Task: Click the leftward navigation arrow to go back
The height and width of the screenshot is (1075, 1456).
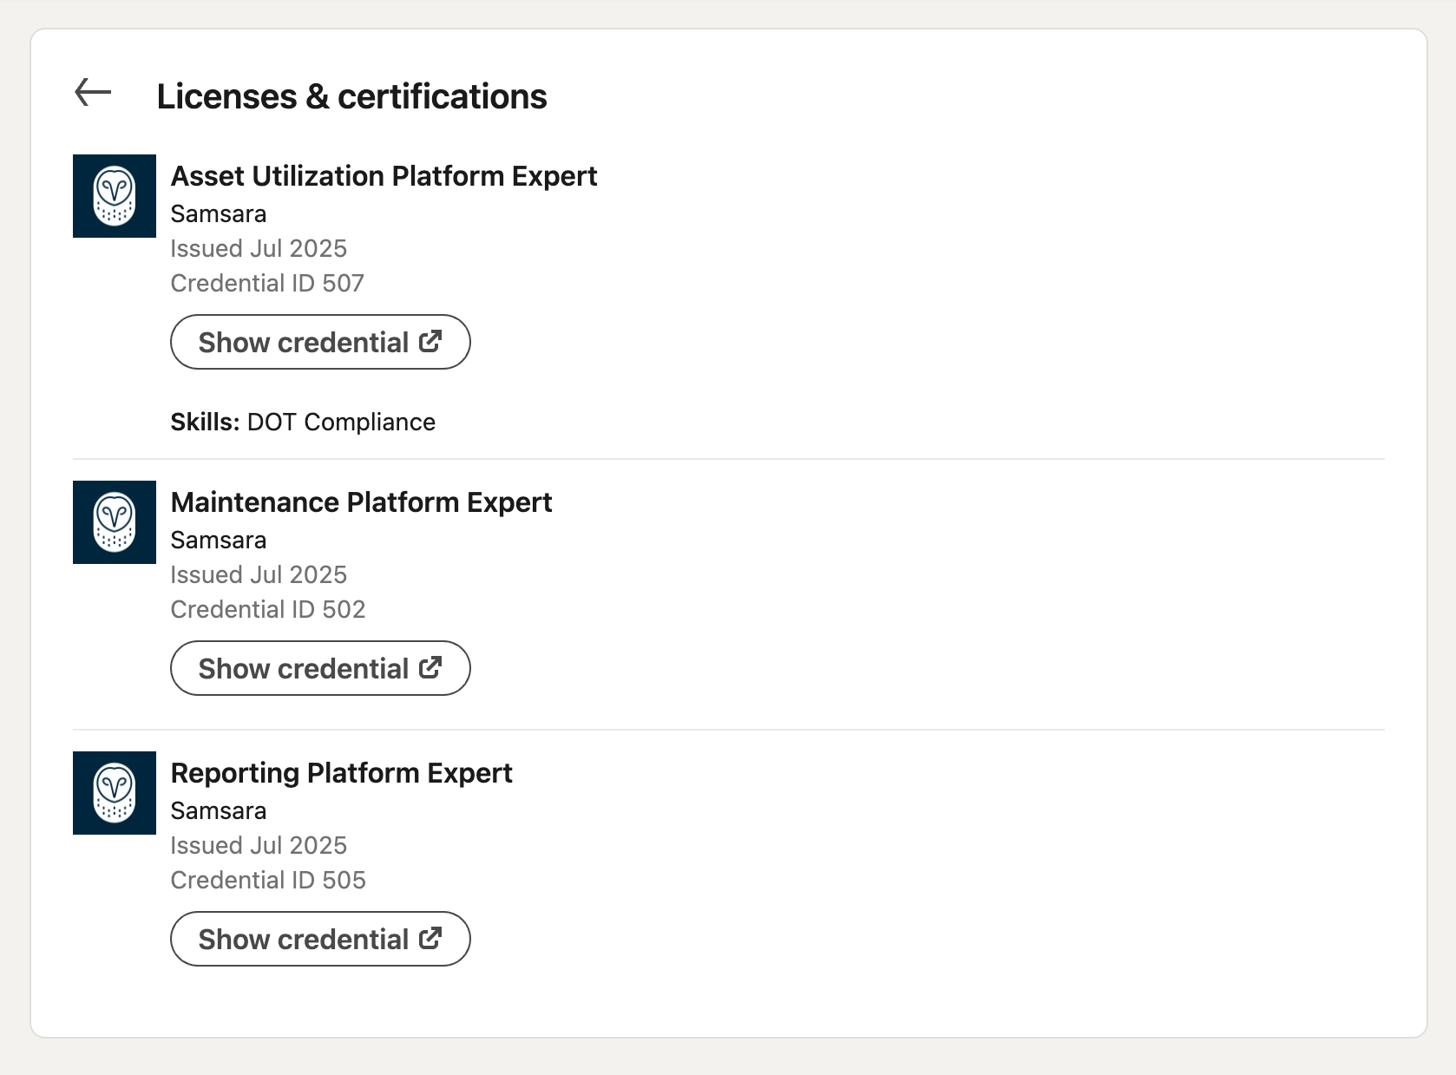Action: click(91, 93)
